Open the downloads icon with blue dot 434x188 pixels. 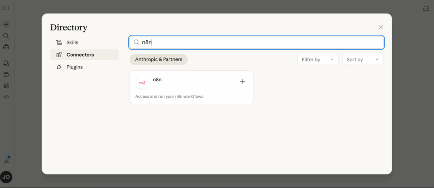point(6,160)
